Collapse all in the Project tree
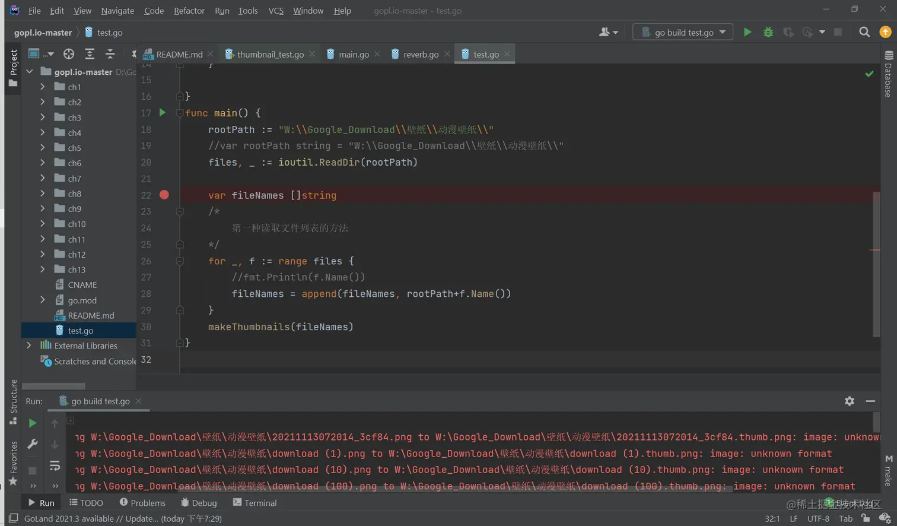897x526 pixels. (110, 54)
